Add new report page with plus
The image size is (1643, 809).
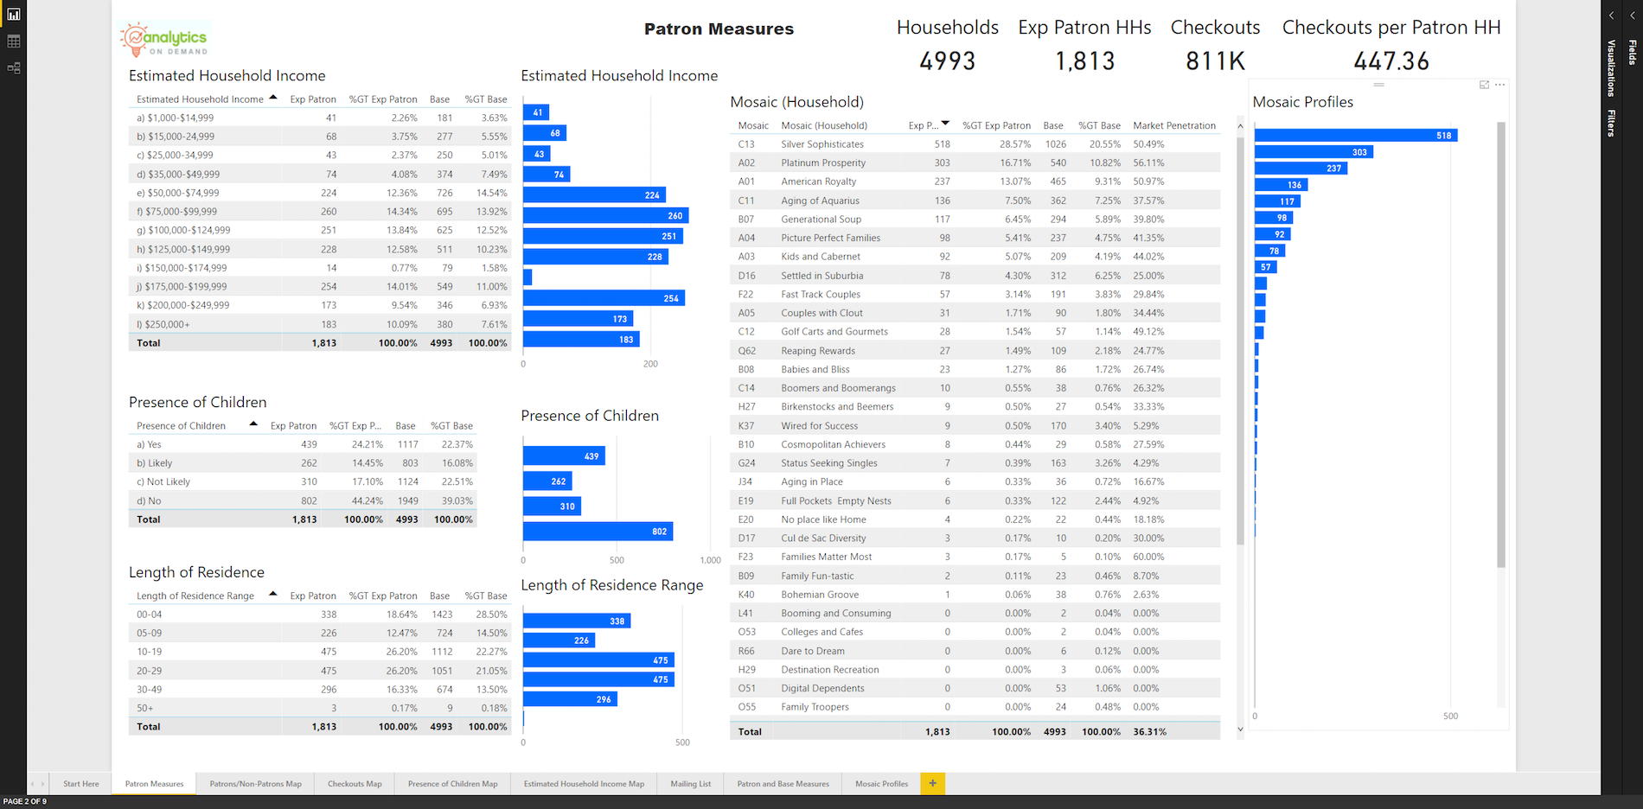pos(932,783)
